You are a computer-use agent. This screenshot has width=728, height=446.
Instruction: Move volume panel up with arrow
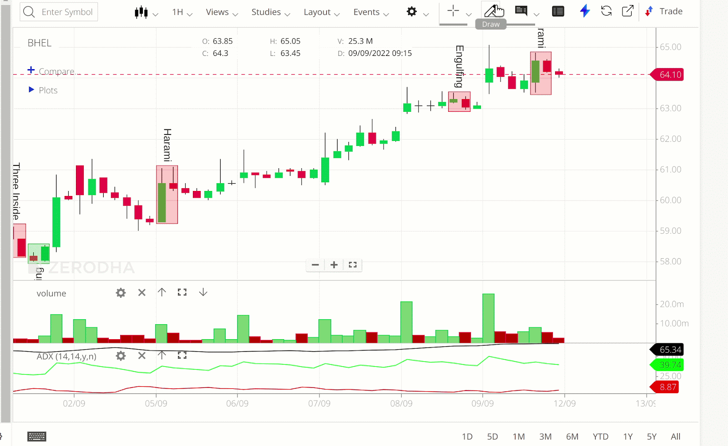coord(162,292)
